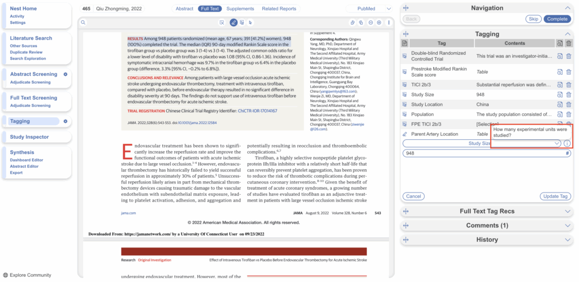Select the highlighter annotation tool in PDF toolbar
Viewport: 579px width, 282px height.
point(234,23)
